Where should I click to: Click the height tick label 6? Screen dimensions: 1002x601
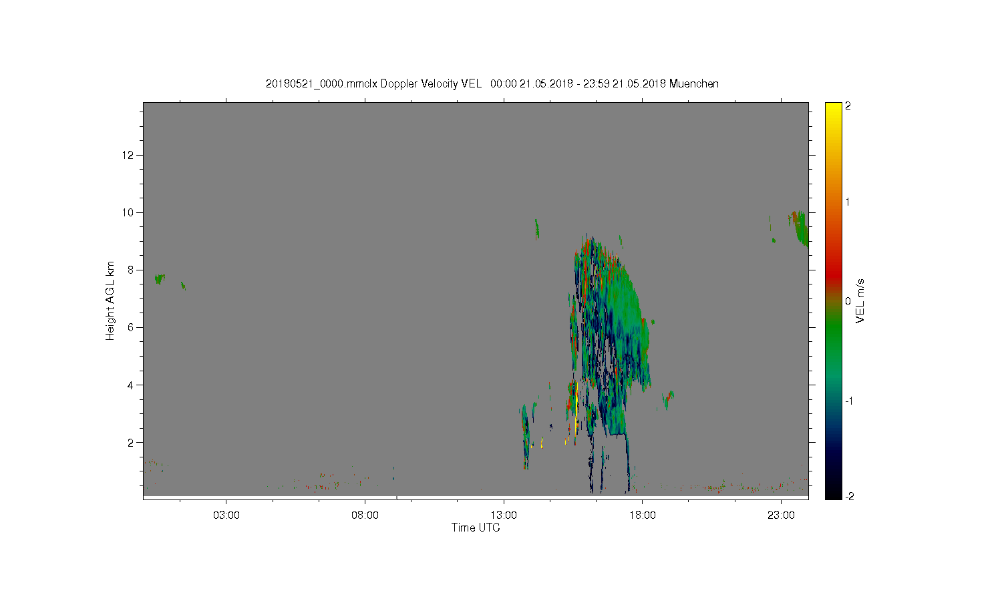coord(132,327)
